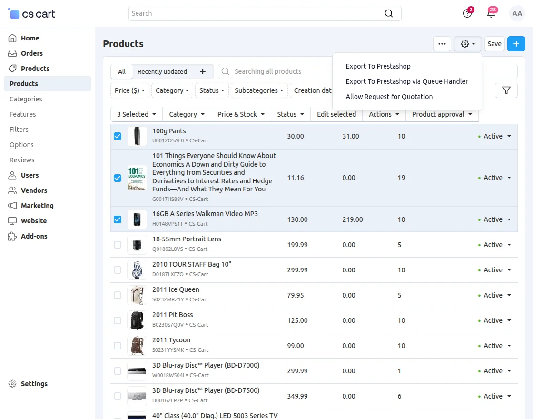This screenshot has width=533, height=419.
Task: Choose Export To Prestashop from the menu
Action: tap(378, 66)
